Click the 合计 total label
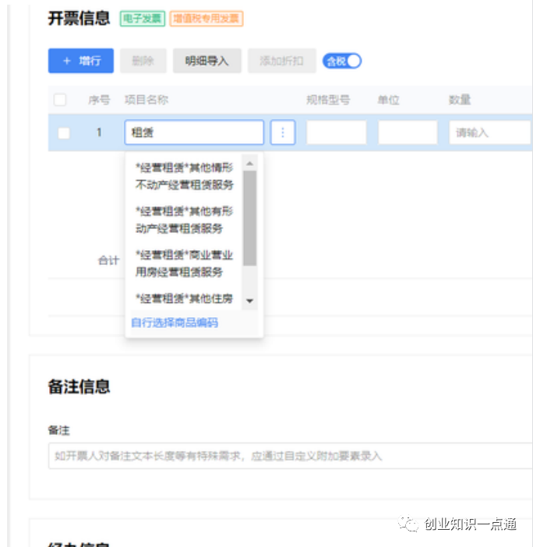Viewport: 533px width, 547px height. click(x=108, y=260)
